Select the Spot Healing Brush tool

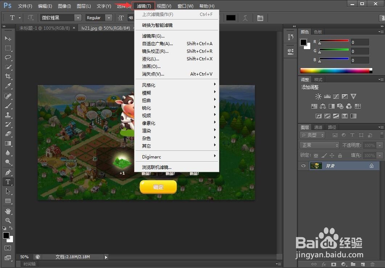(8, 96)
